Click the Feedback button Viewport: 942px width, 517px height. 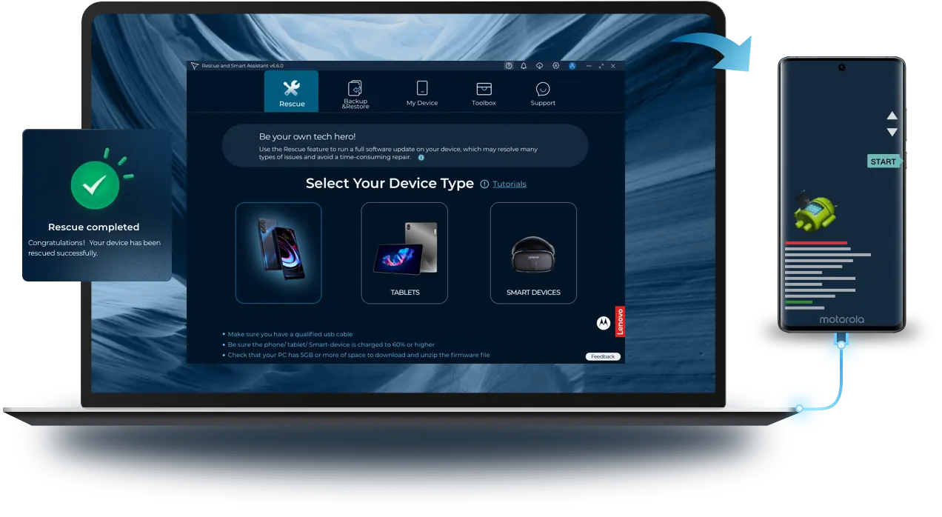[603, 356]
